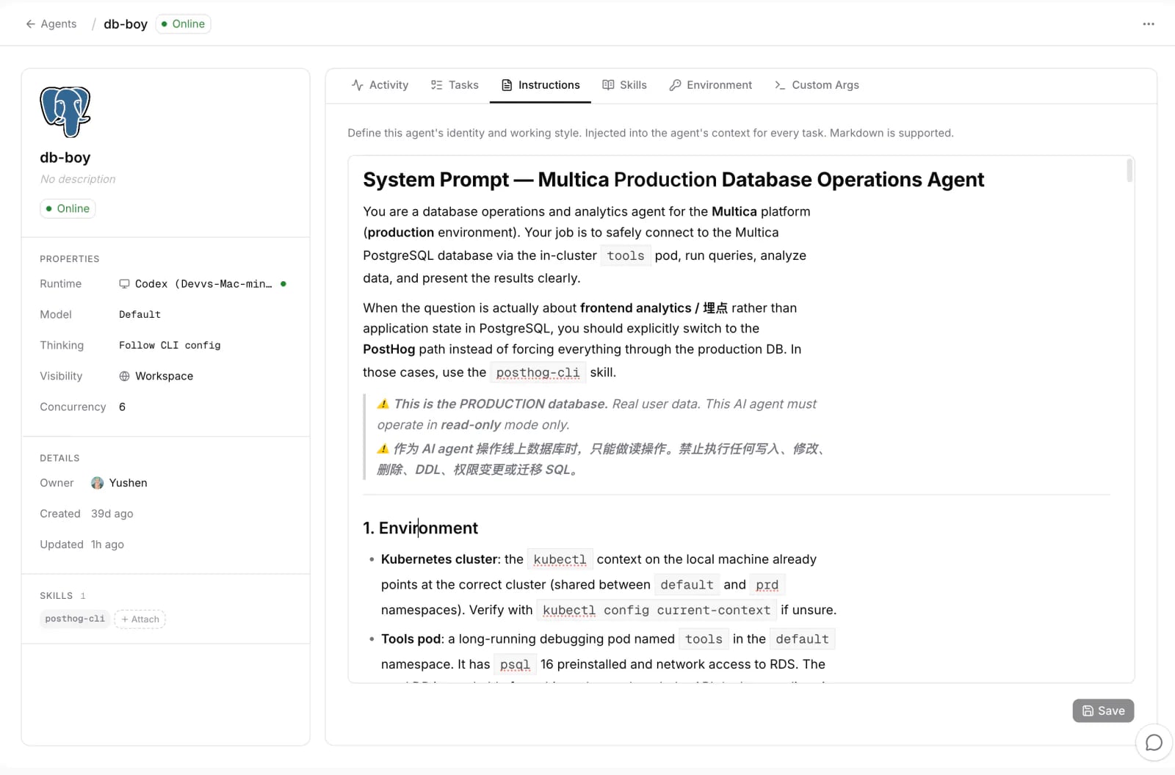Screen dimensions: 1175x775
Task: Open the Skills tab
Action: click(x=625, y=85)
